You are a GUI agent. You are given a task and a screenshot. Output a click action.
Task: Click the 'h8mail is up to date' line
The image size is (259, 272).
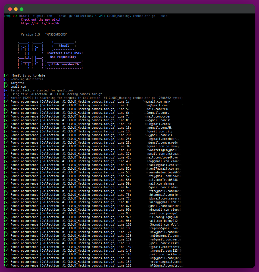pos(25,75)
